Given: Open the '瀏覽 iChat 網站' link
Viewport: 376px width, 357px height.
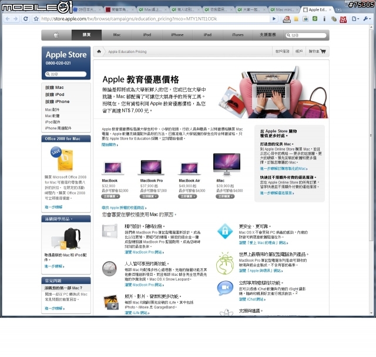Looking at the screenshot, I should pyautogui.click(x=252, y=299).
